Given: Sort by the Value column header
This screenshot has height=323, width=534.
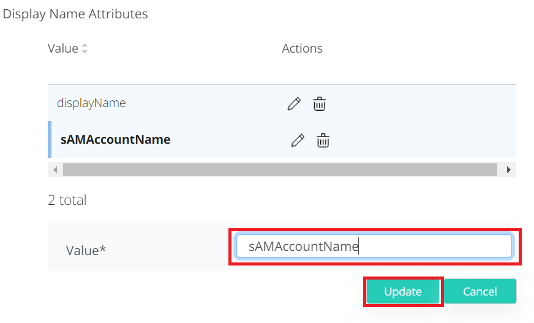Looking at the screenshot, I should (63, 48).
